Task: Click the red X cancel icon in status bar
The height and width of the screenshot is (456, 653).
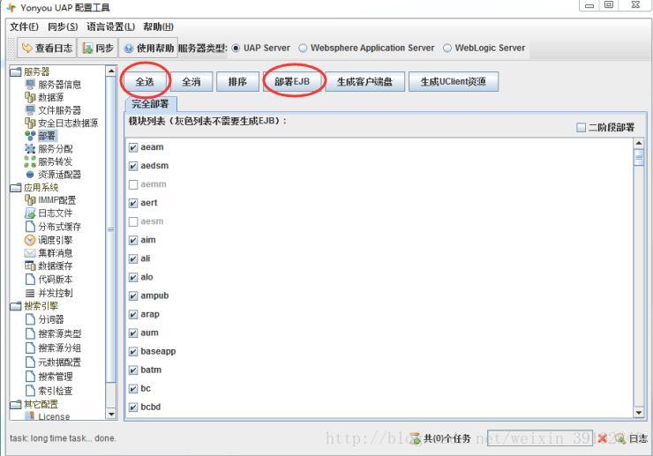Action: (602, 438)
